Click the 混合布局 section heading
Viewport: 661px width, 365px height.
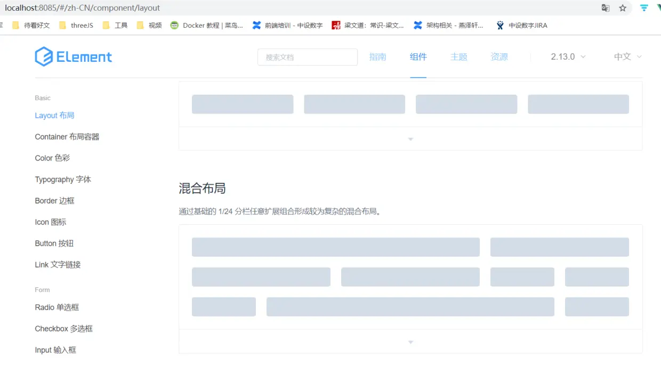(x=202, y=188)
